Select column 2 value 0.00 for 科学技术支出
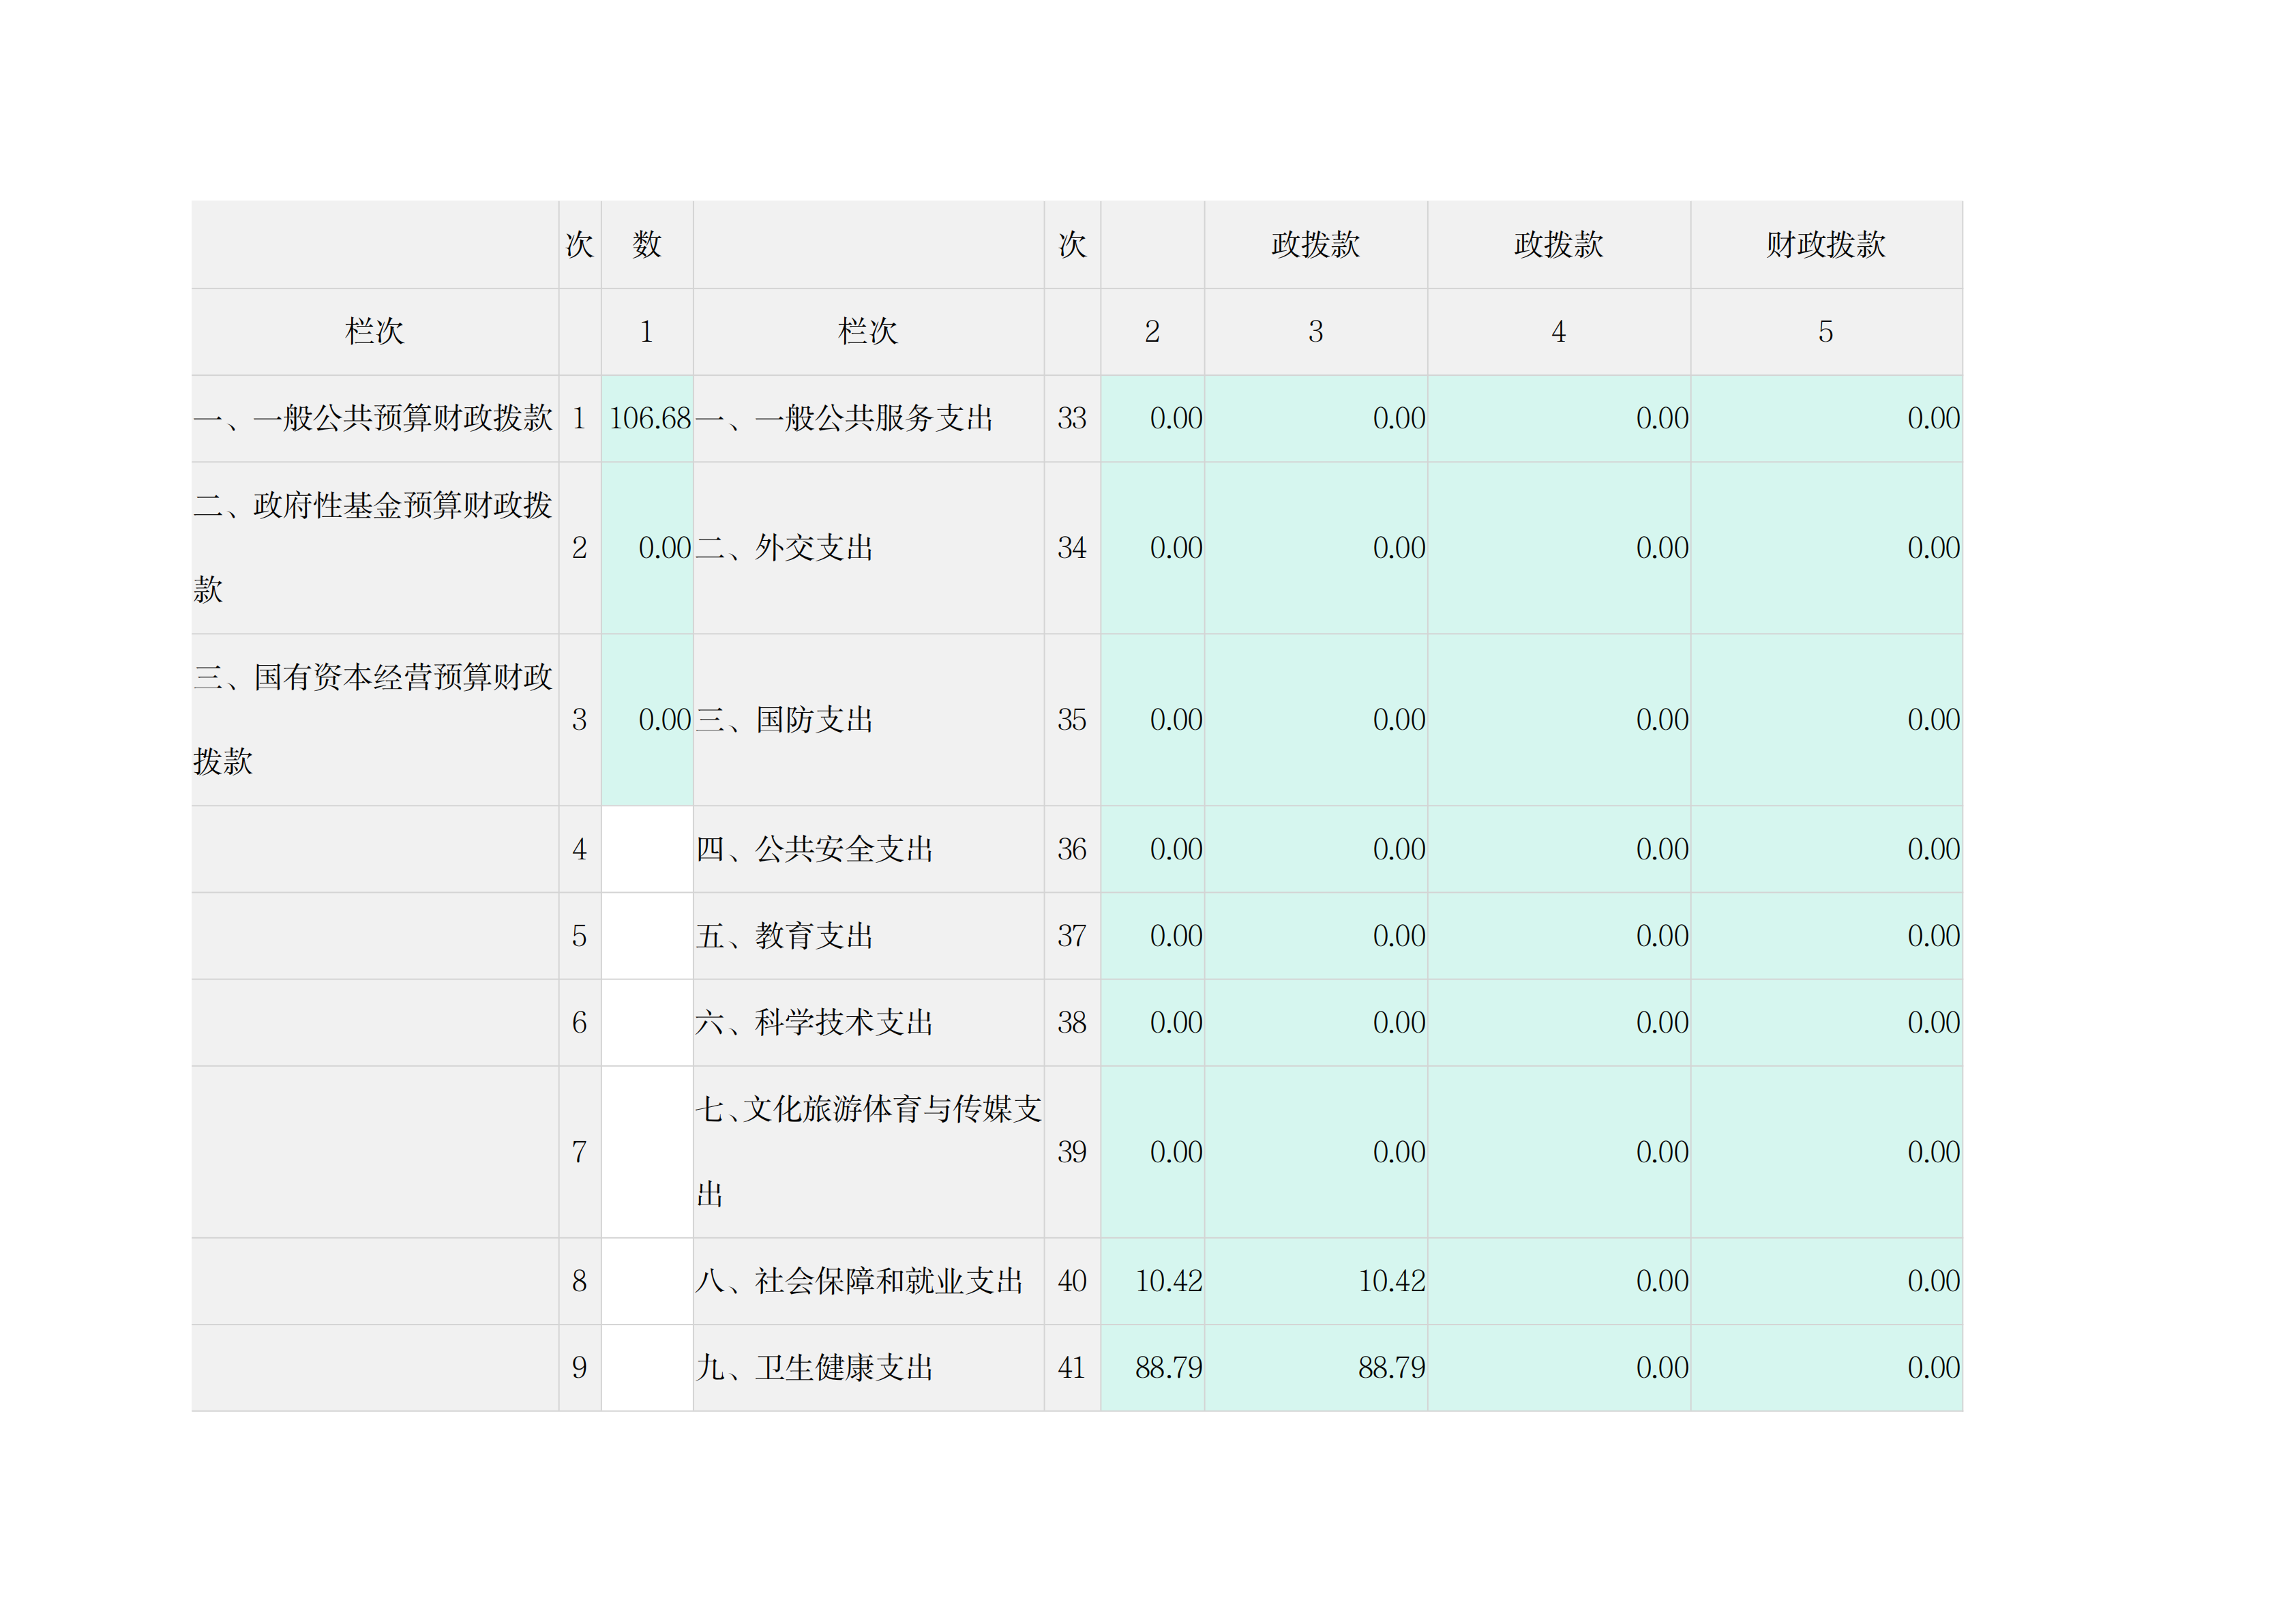 click(x=1153, y=1022)
